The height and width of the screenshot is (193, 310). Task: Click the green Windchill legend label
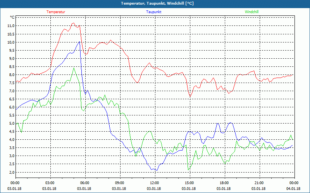(x=251, y=12)
